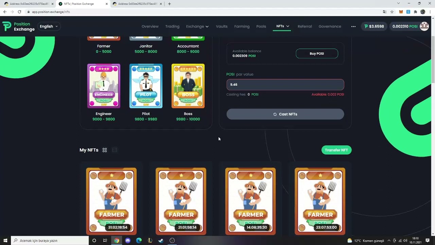Open the three-dots more menu in navbar

click(x=353, y=27)
